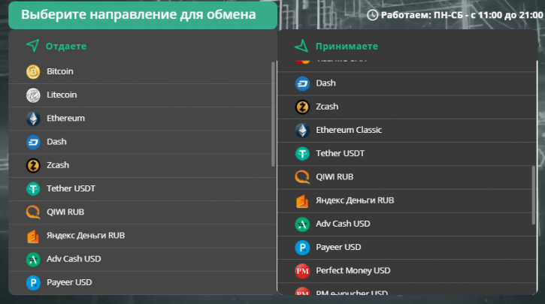Click the arrow icon beside Принимаете
This screenshot has height=304, width=545.
pos(301,46)
